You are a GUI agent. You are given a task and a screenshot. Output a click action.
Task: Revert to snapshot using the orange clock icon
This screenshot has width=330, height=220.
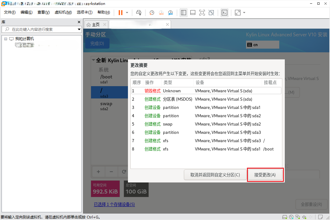161,13
